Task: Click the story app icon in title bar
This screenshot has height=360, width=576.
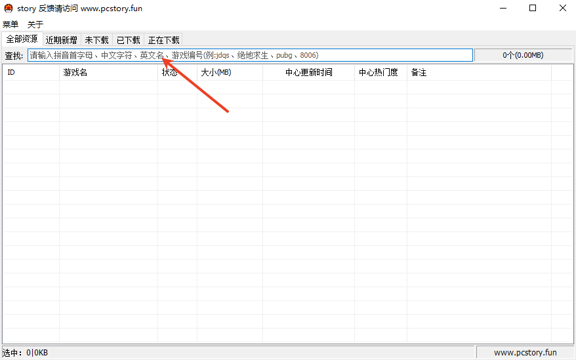Action: pyautogui.click(x=8, y=8)
